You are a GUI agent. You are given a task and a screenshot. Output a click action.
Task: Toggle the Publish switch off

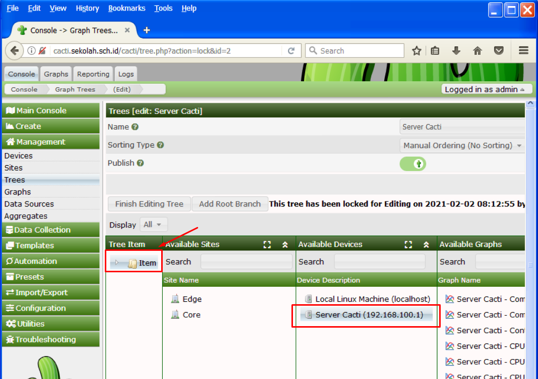pos(413,164)
